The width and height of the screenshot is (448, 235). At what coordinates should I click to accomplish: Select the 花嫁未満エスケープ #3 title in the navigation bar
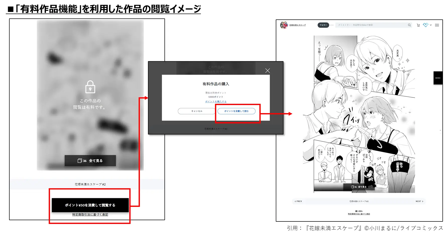359,201
